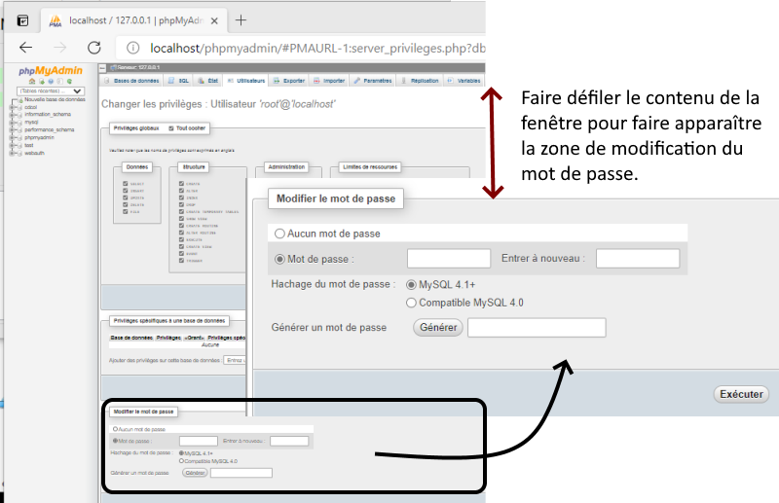Expand the test database node
The width and height of the screenshot is (779, 503).
pyautogui.click(x=12, y=145)
